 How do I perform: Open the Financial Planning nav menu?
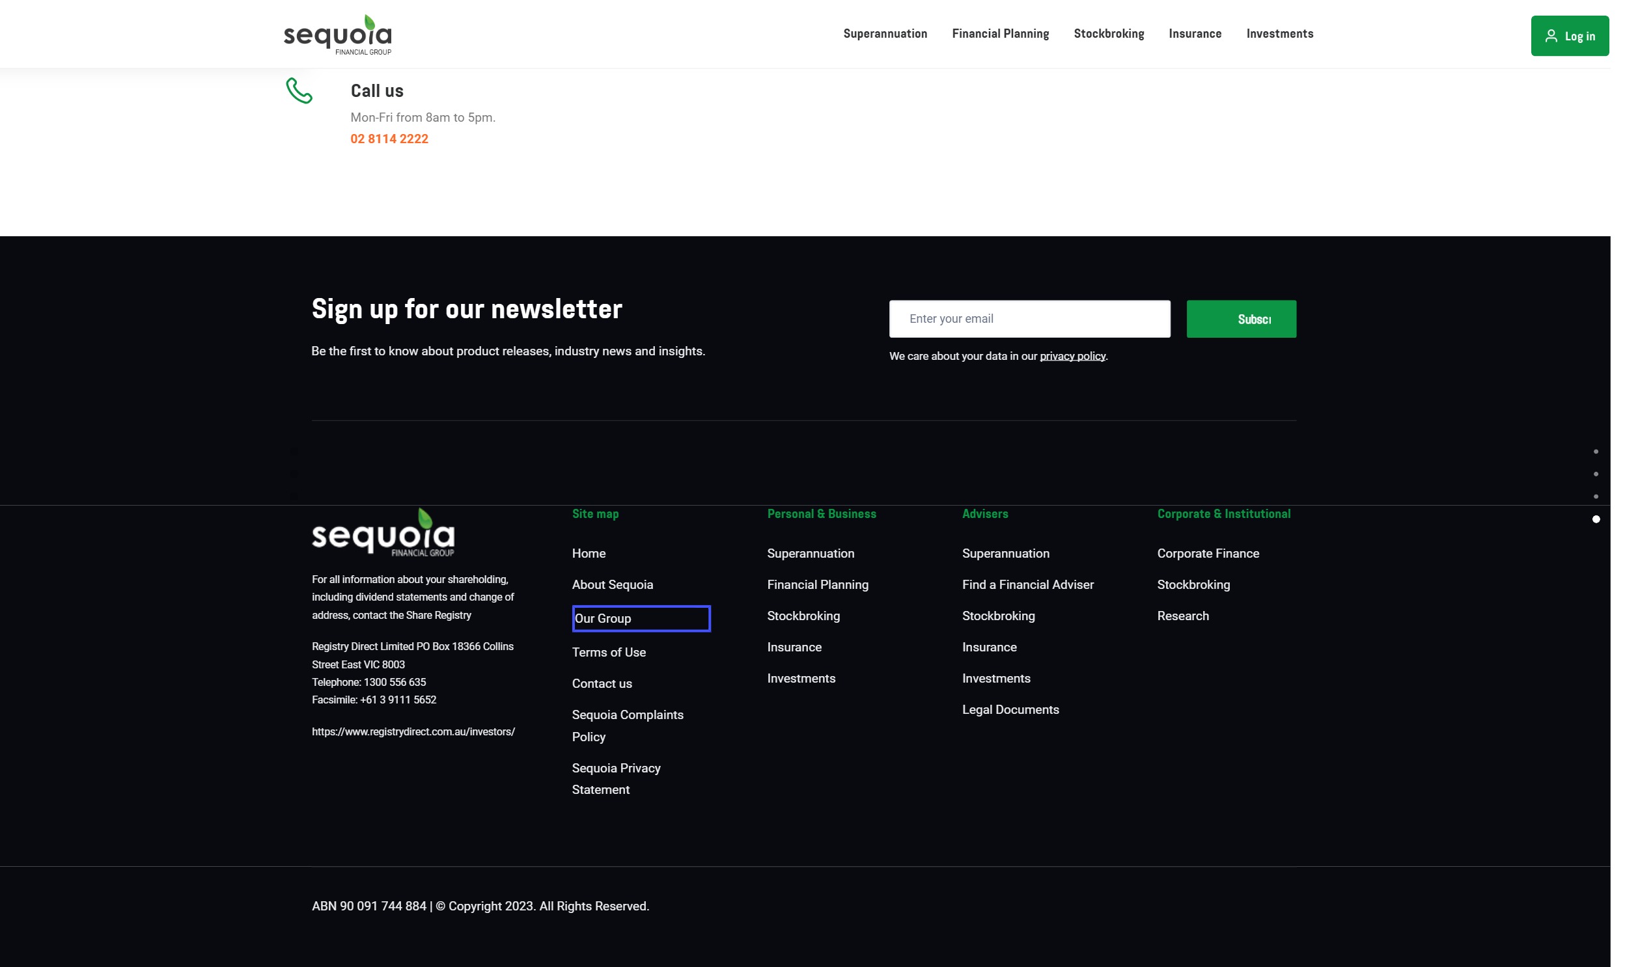(1000, 34)
